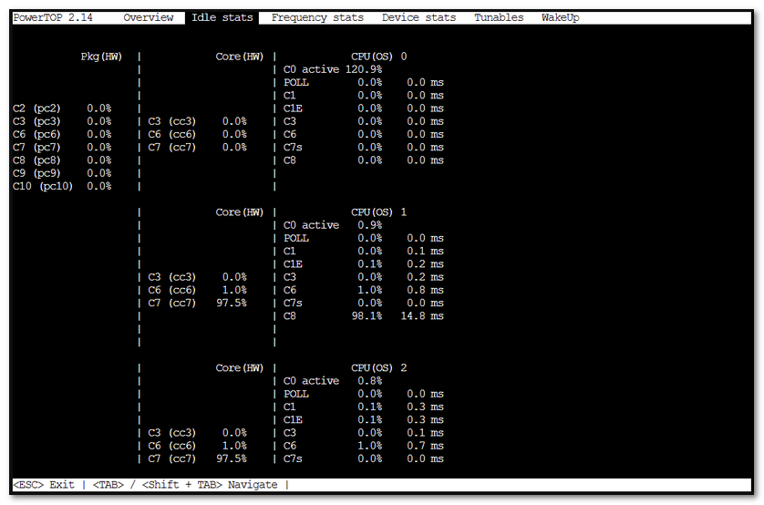Viewport: 764px width, 505px height.
Task: Click the CPU(OS) 1 header
Action: click(x=378, y=212)
